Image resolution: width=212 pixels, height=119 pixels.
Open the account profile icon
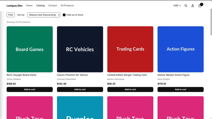point(193,6)
